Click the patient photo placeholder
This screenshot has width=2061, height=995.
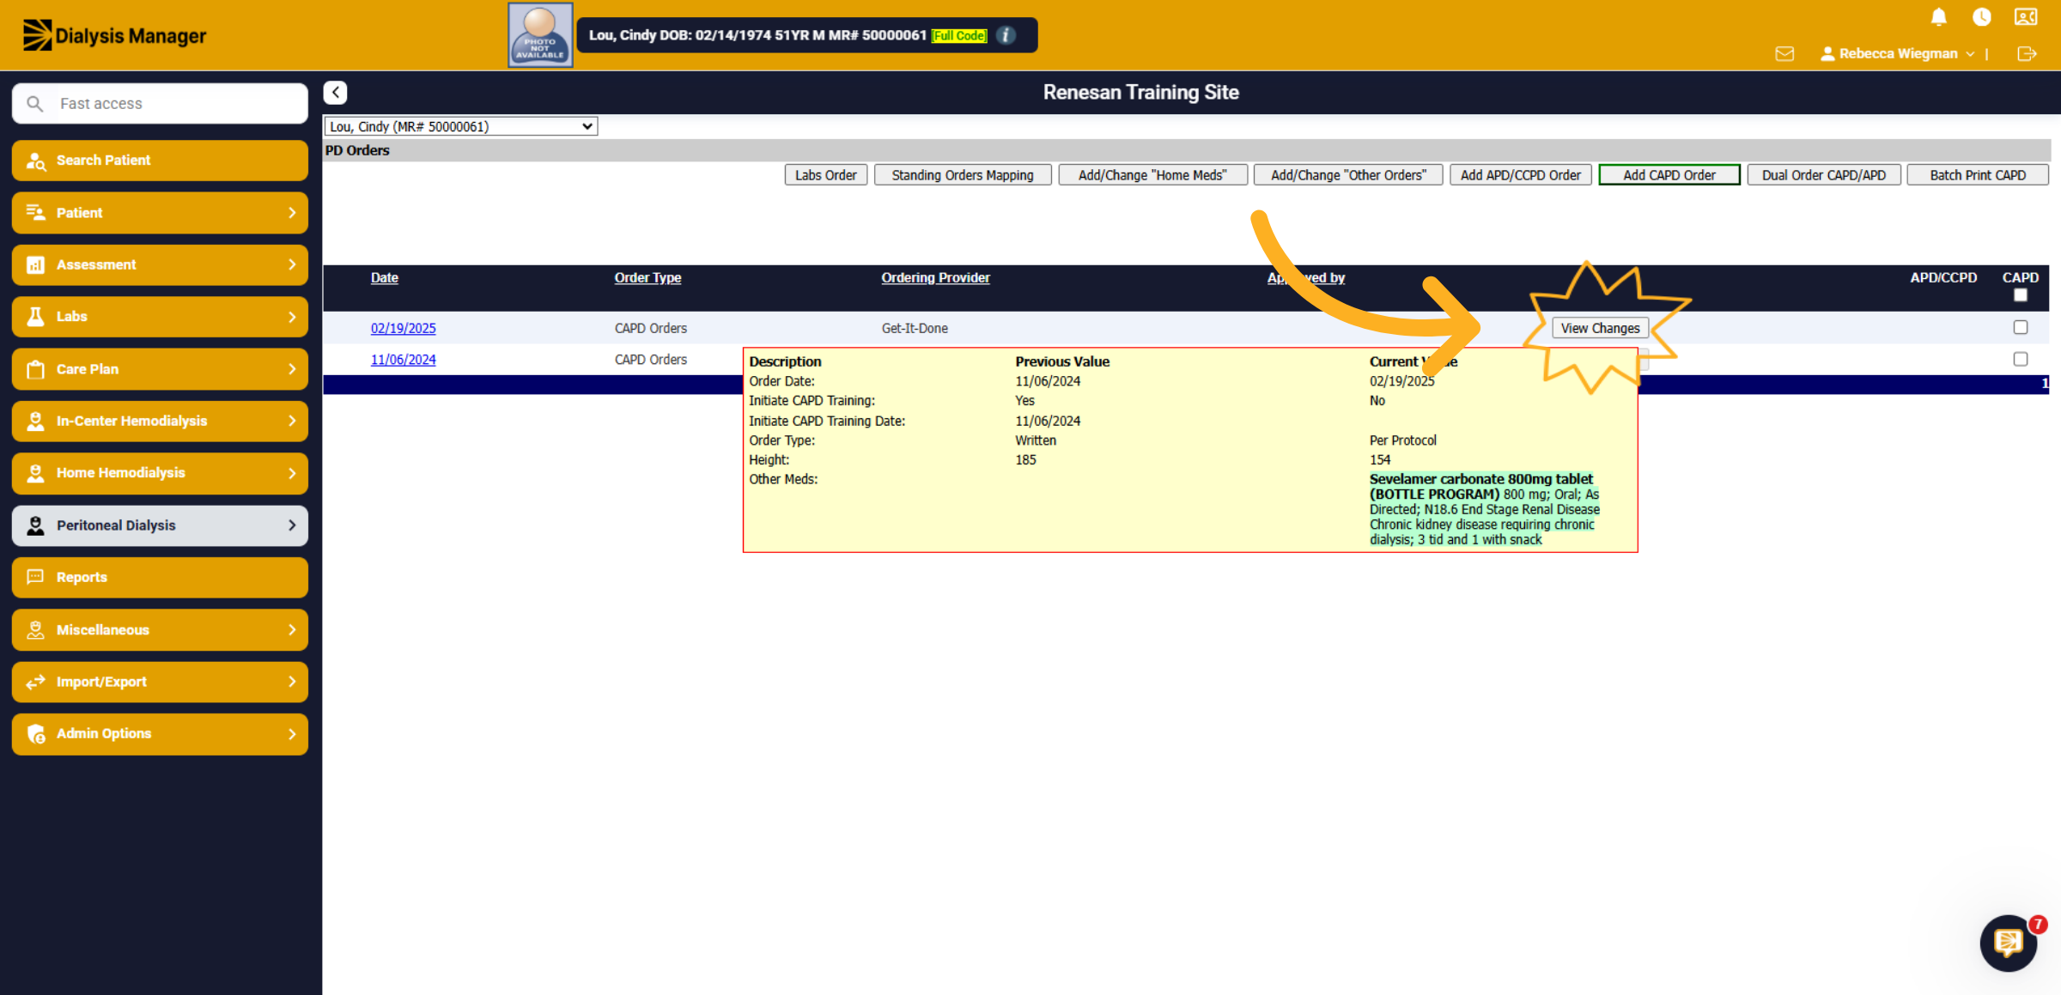[540, 35]
